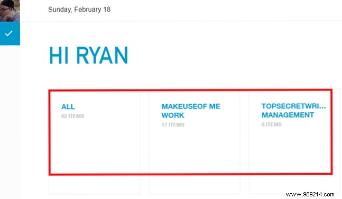
Task: Select the empty card below MAKEUSEOF ME WORK
Action: pos(195,185)
